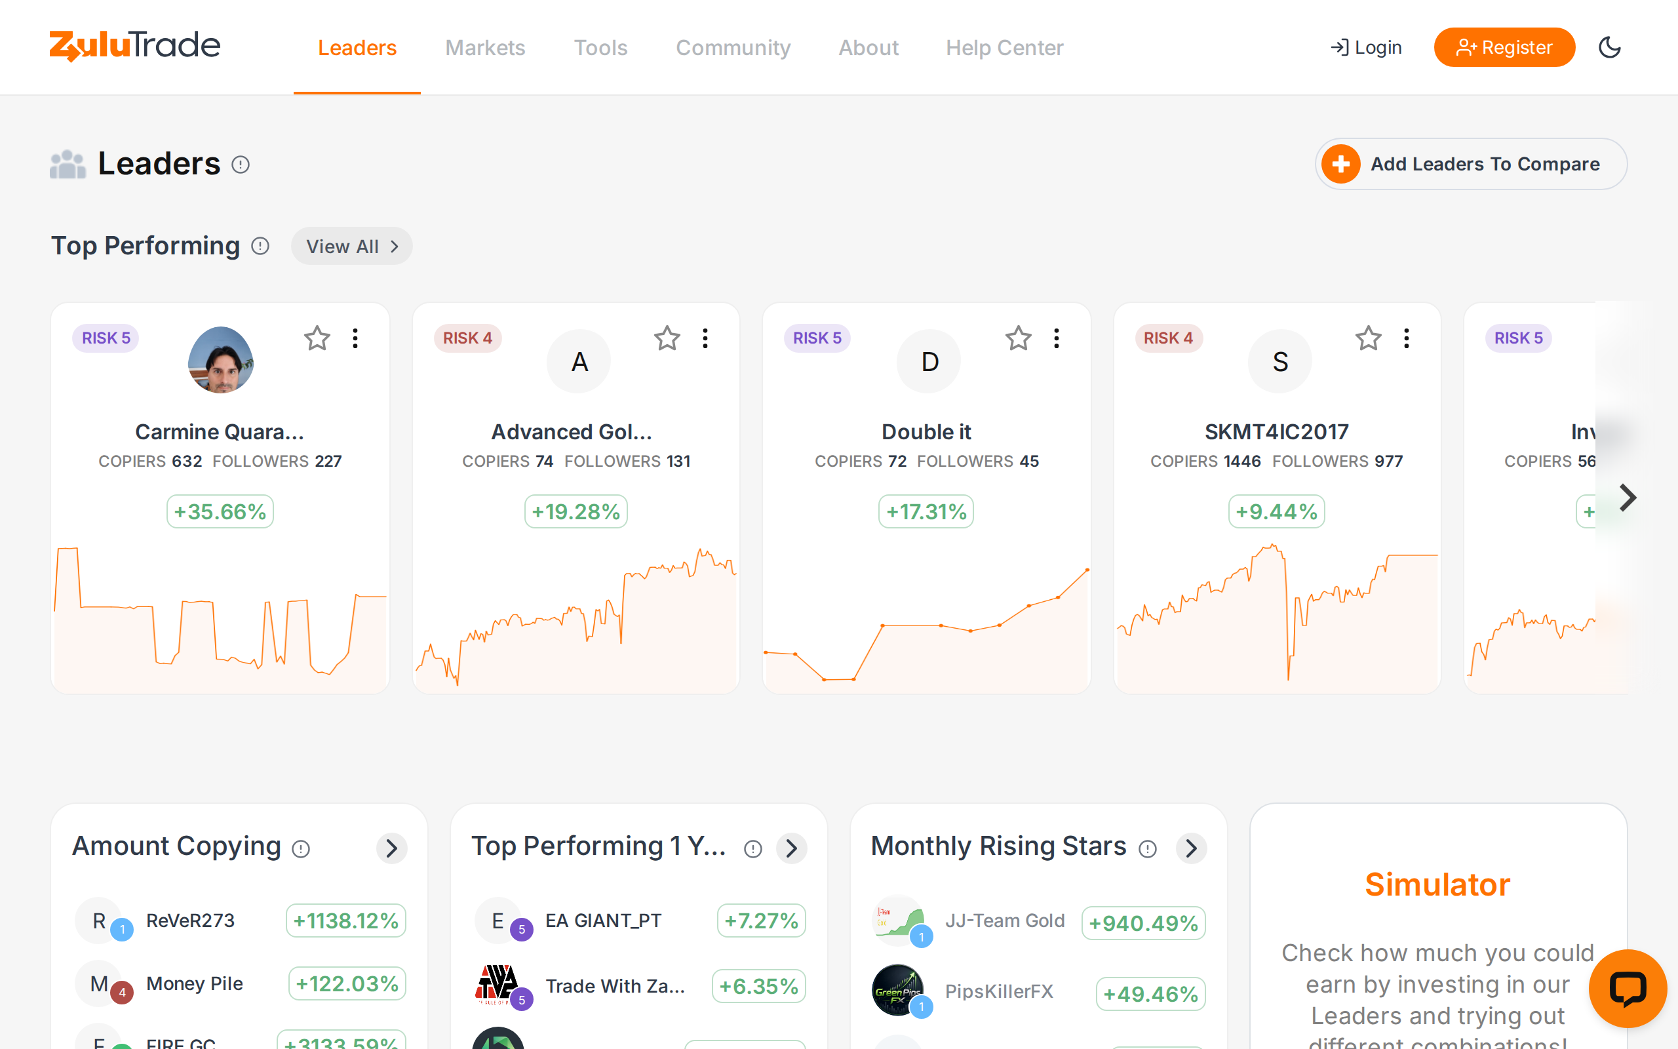Screen dimensions: 1678x1049
Task: Open JJ-Team Gold trader row
Action: [x=1038, y=922]
